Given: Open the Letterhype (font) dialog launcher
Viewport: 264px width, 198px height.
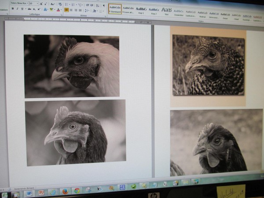Looking at the screenshot, I should (62, 15).
